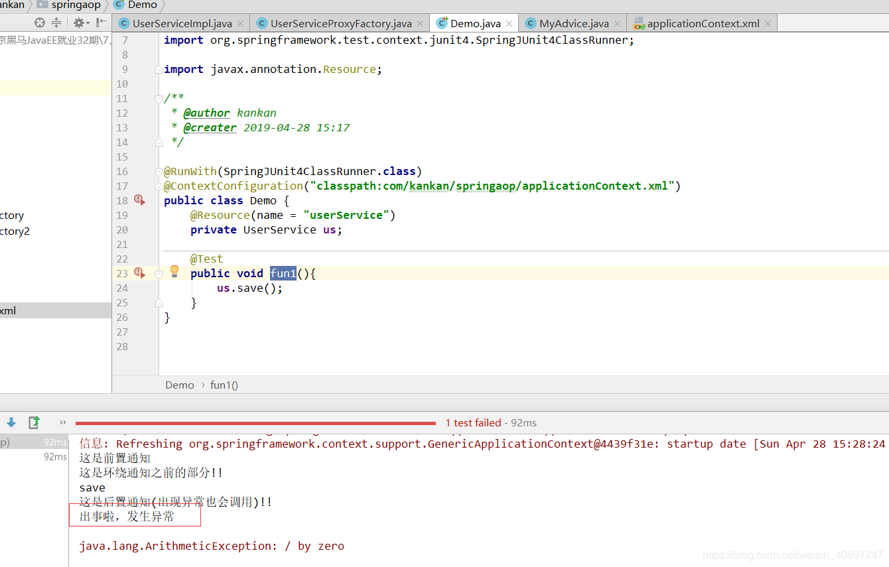889x567 pixels.
Task: Click the 'us.save();' statement on line 24
Action: pos(249,288)
